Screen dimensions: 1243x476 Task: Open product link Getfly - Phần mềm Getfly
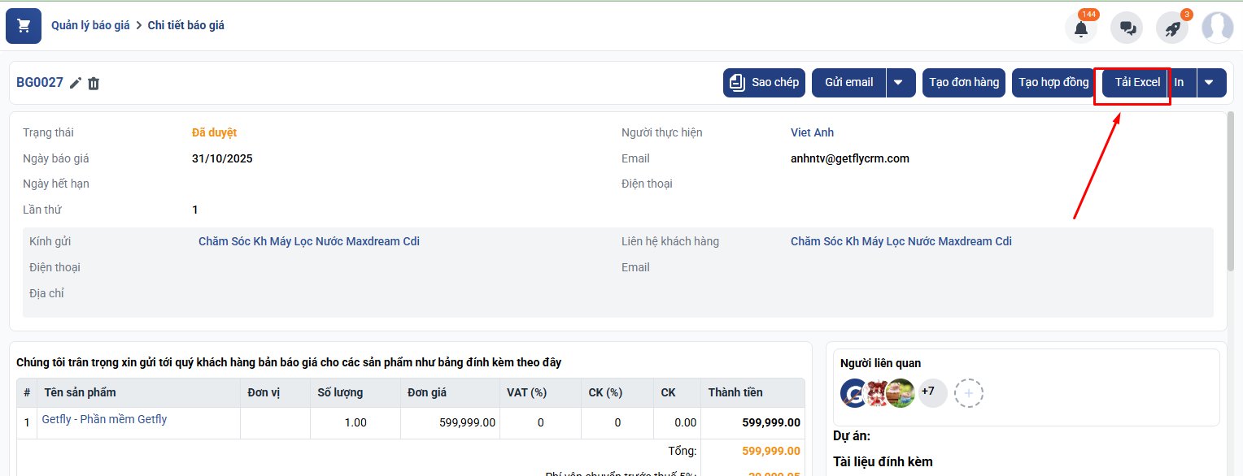click(104, 419)
